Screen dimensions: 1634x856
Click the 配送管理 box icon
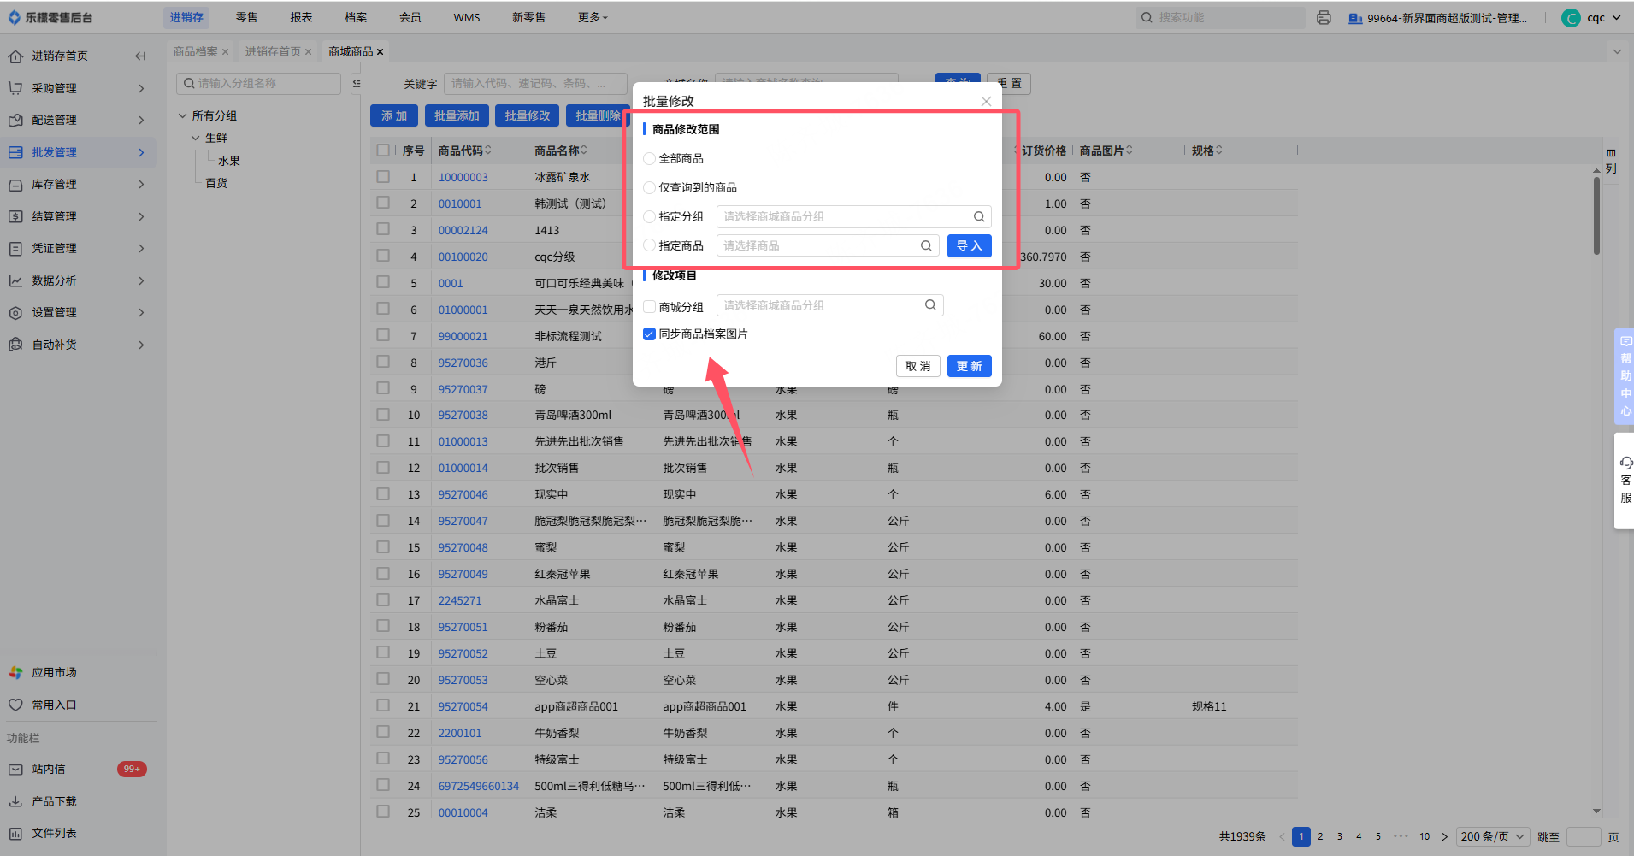tap(15, 121)
